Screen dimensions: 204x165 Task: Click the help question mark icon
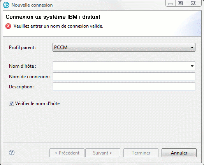[x=12, y=153]
